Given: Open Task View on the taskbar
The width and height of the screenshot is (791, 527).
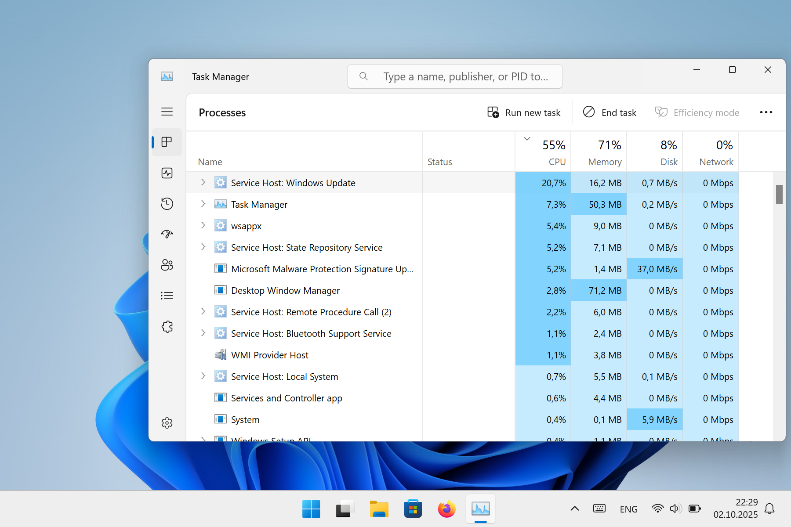Looking at the screenshot, I should [x=345, y=509].
